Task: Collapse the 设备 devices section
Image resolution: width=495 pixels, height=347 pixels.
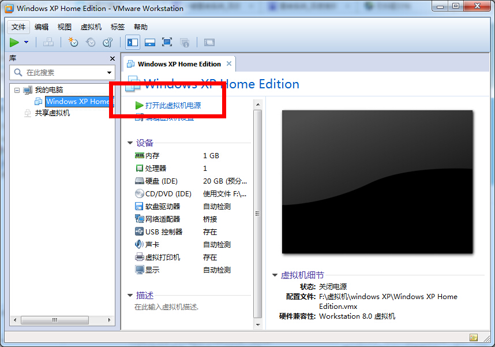Action: point(130,143)
